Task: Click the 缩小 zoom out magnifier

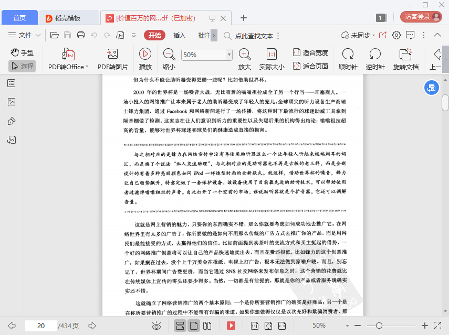Action: (169, 54)
